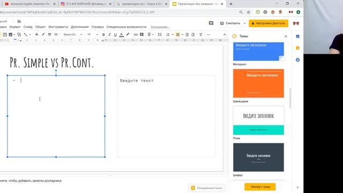Open the Специальные возможности menu

[x=126, y=27]
